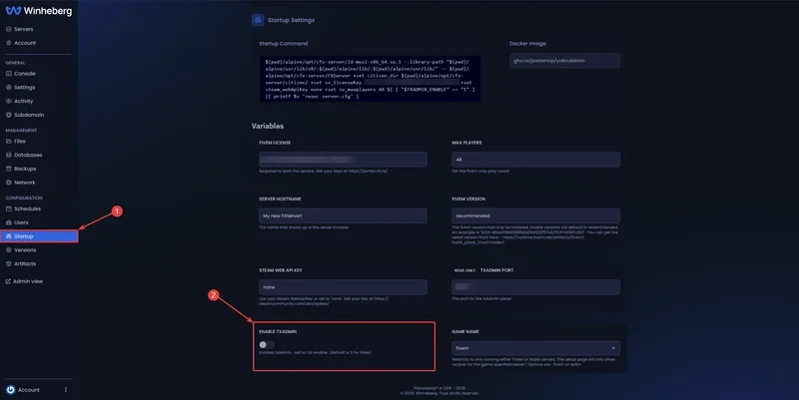
Task: Click the 'TXADMIN PORT' label
Action: 496,270
